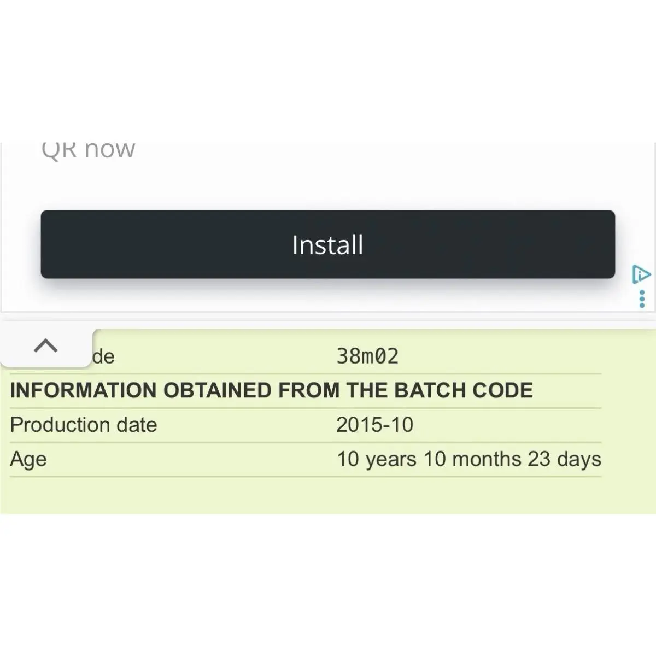The image size is (656, 656).
Task: Select the batch code value 38m02
Action: 367,356
